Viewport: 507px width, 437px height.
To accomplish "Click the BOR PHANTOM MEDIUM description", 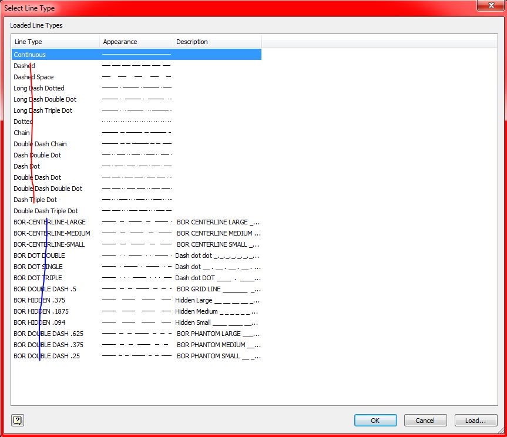I will pos(219,345).
